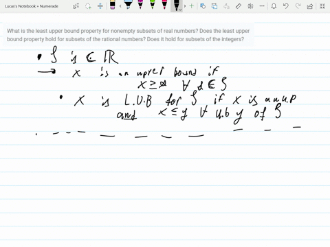Select the magenta pen
This screenshot has height=247, width=330.
pos(140,5)
